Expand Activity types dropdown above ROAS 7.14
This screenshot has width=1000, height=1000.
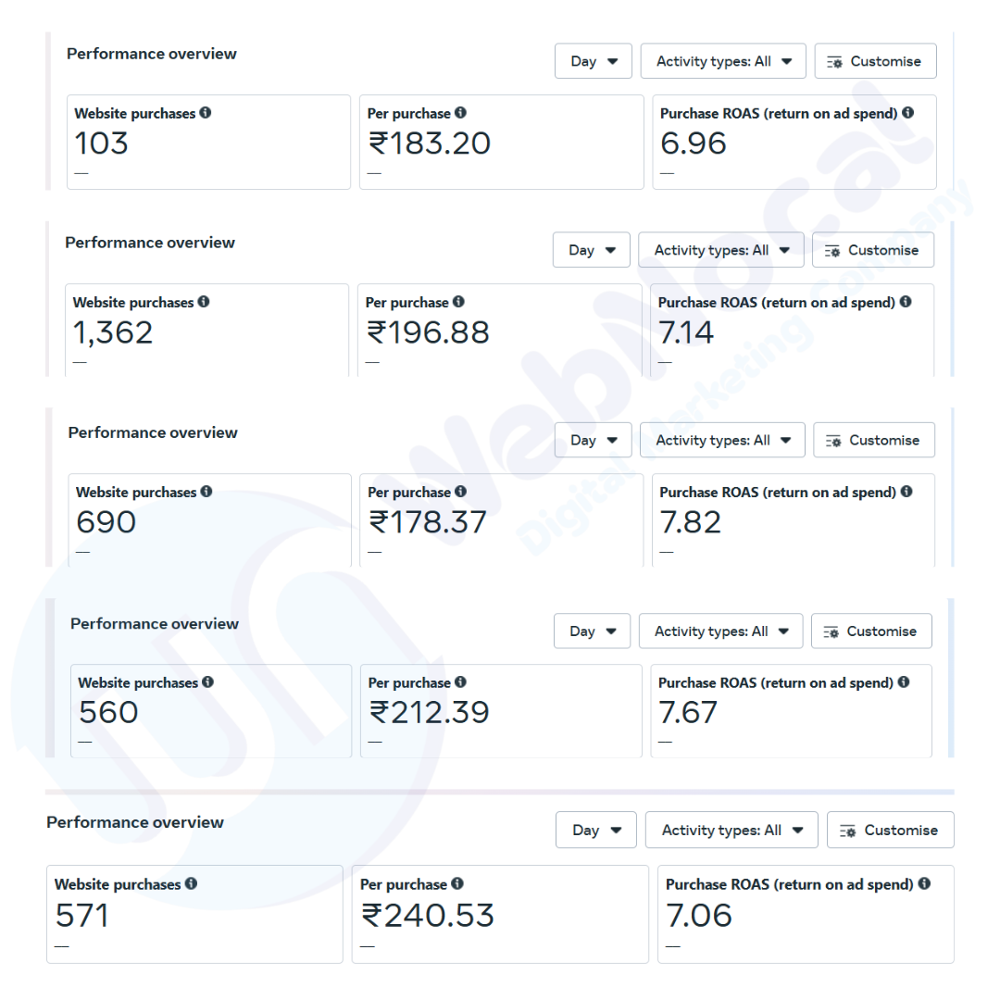pyautogui.click(x=720, y=250)
